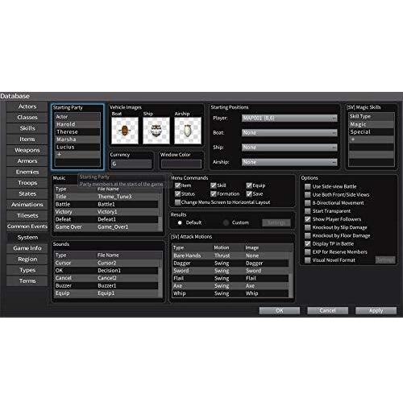Open the Terms tab
This screenshot has width=403, height=403.
coord(27,281)
